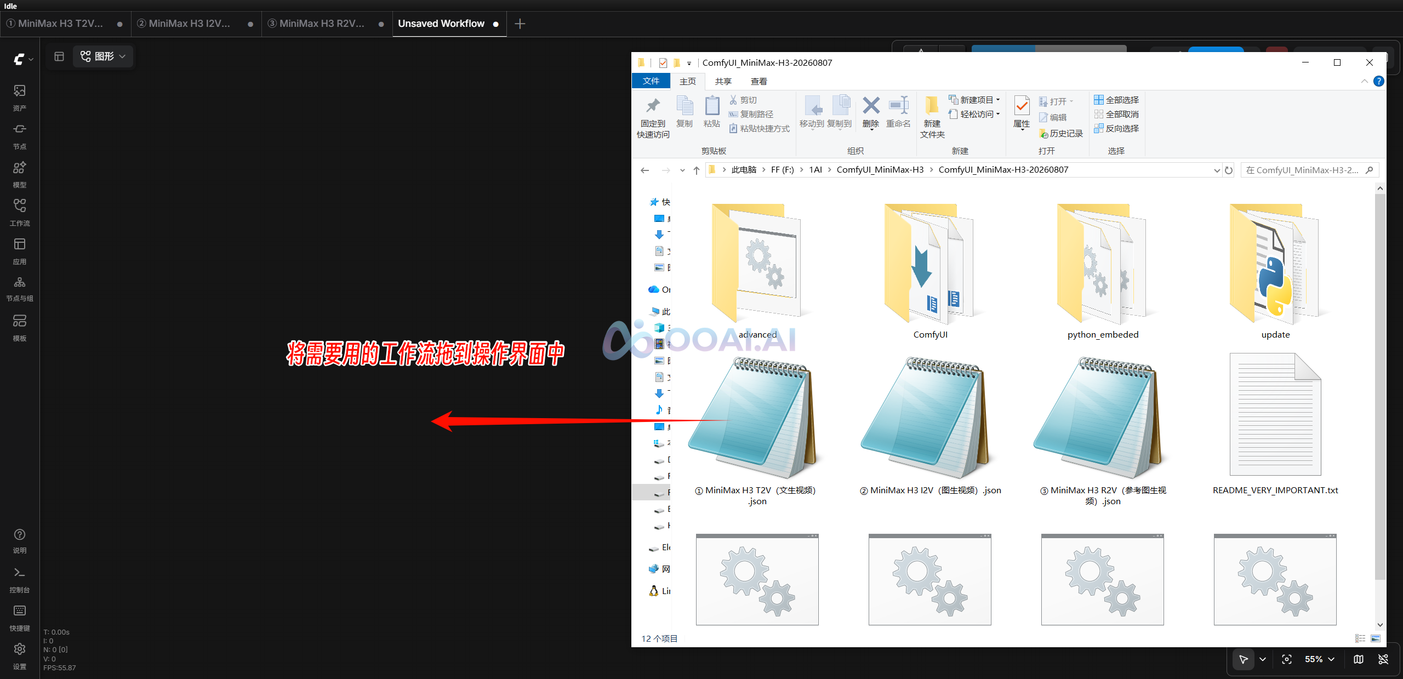Click the fit-view focus icon
The width and height of the screenshot is (1403, 679).
1287,659
